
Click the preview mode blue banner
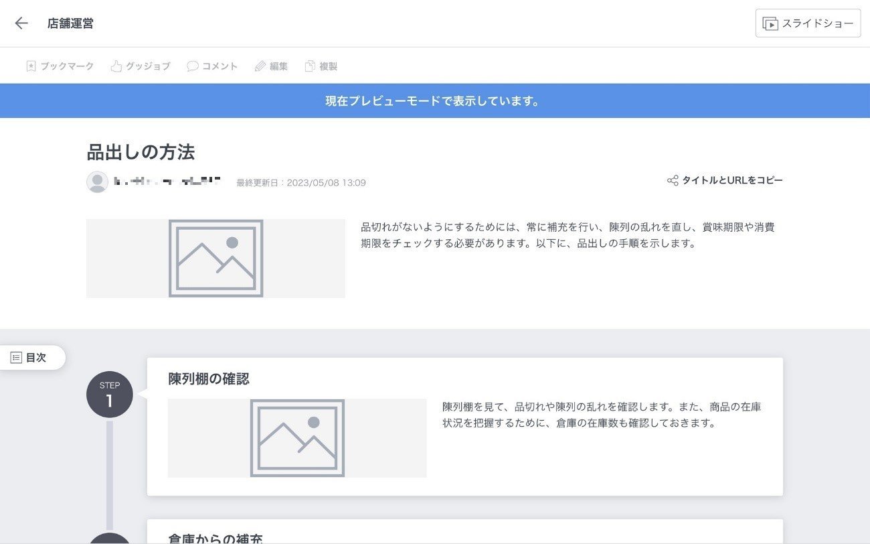click(435, 101)
